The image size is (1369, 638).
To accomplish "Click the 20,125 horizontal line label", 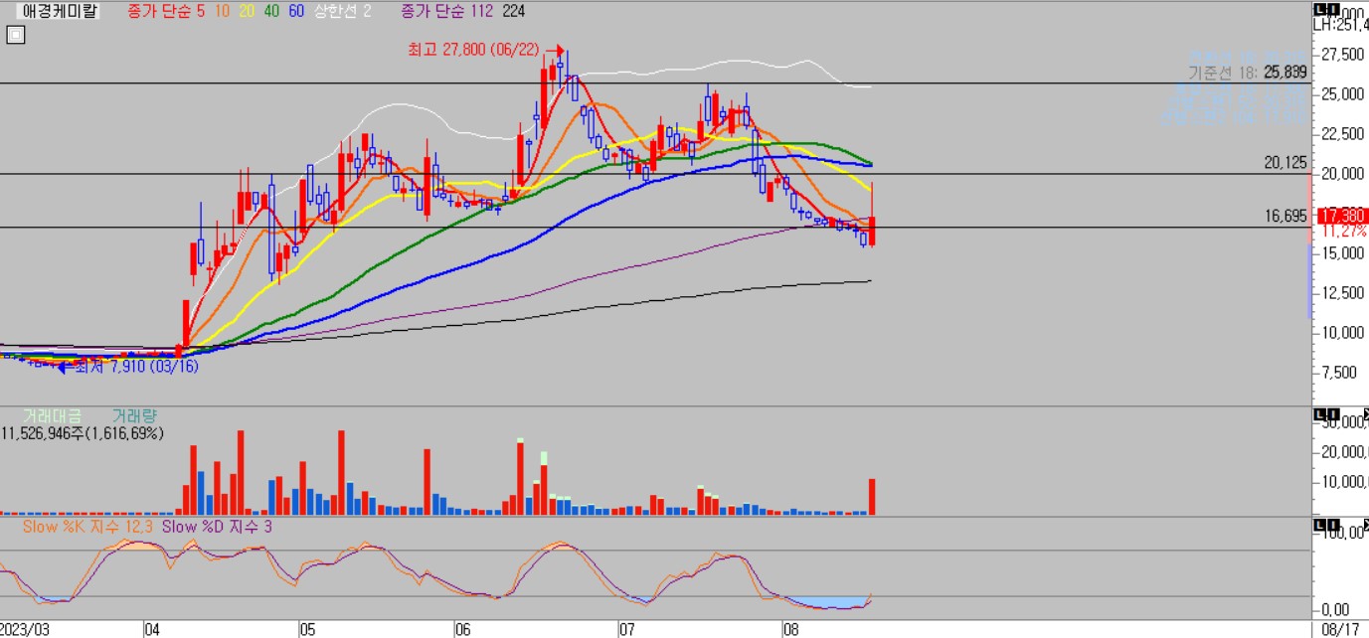I will (1284, 163).
